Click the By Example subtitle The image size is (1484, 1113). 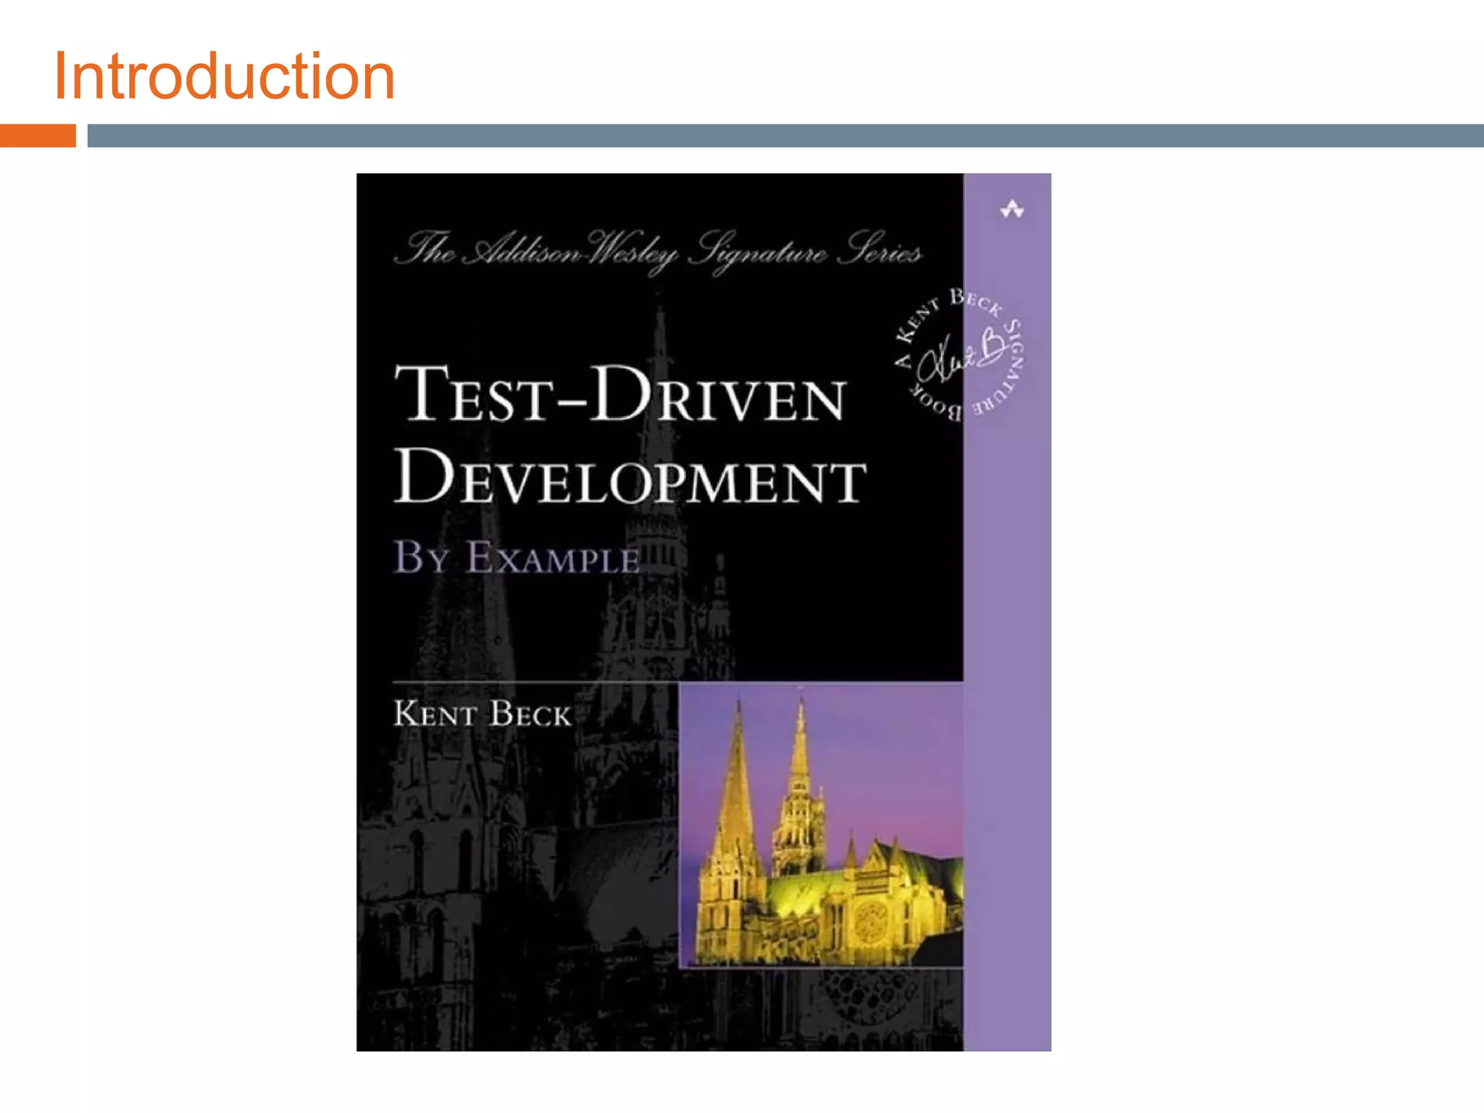[x=517, y=558]
